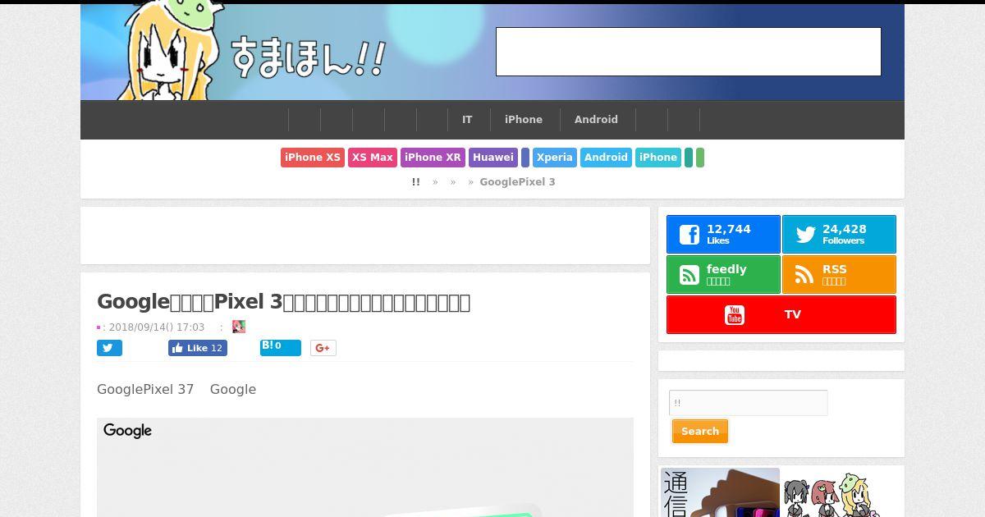Open the orange RSS feed button
The width and height of the screenshot is (985, 517).
(839, 275)
